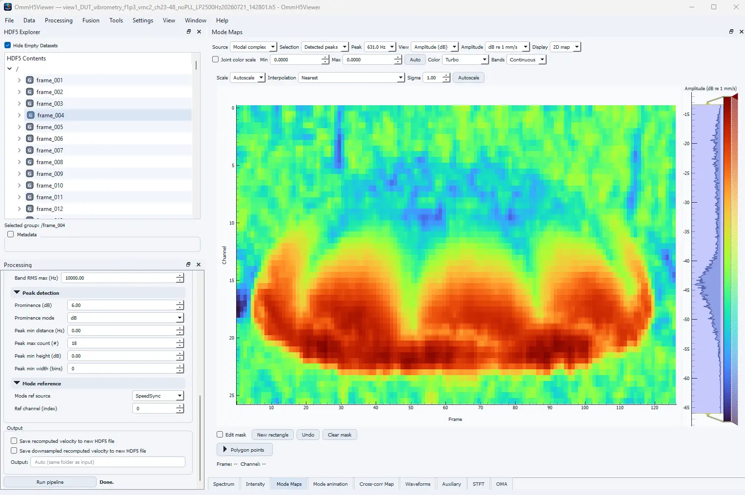Float the Processing panel
The image size is (745, 495).
coord(188,265)
